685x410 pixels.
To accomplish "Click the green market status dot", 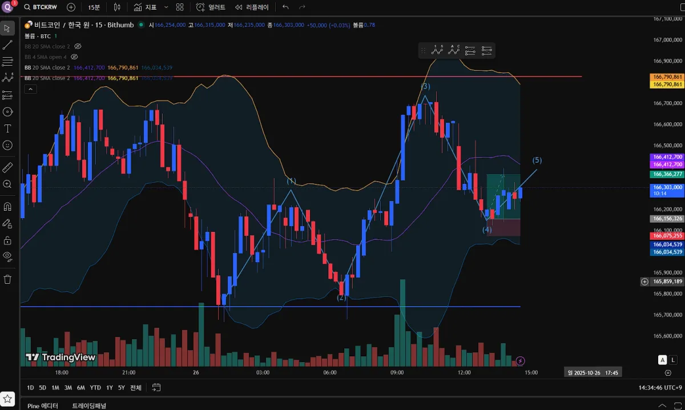I will pyautogui.click(x=141, y=25).
